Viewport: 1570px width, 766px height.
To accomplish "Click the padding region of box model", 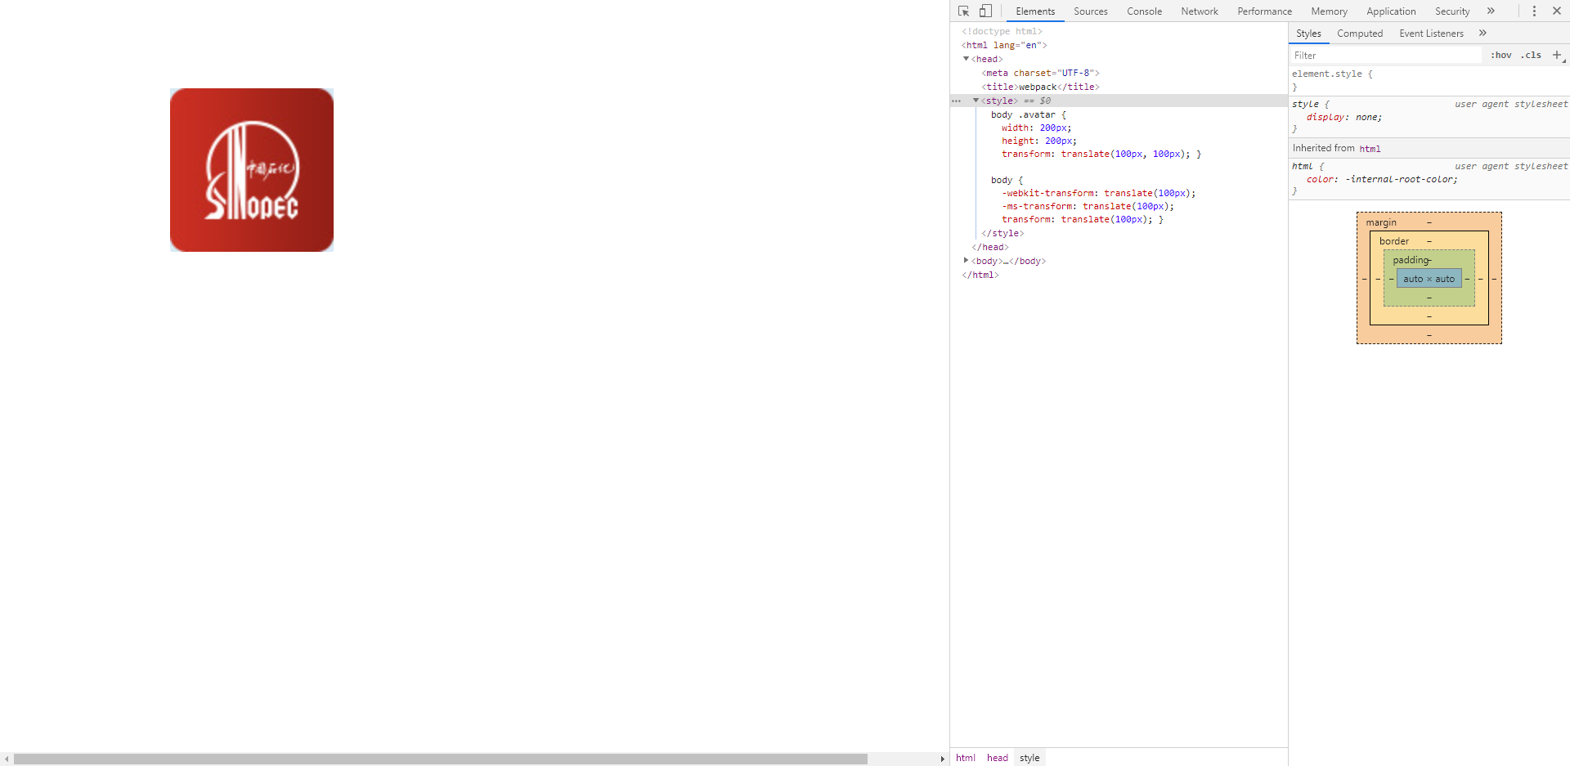I will pyautogui.click(x=1411, y=260).
